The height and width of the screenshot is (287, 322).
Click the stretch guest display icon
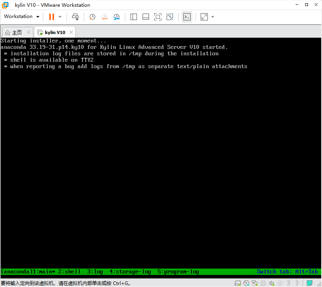tap(204, 17)
